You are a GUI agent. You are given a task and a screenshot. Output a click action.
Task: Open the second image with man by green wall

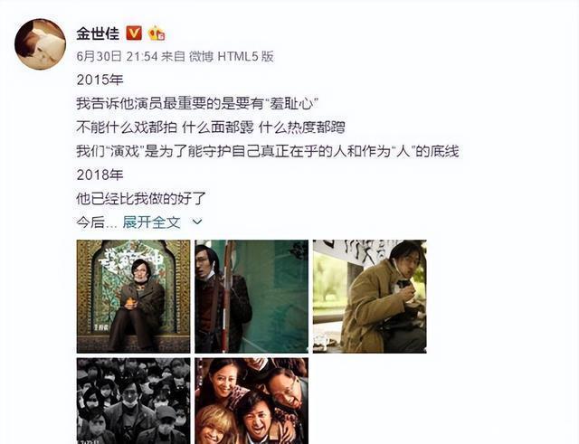[252, 297]
